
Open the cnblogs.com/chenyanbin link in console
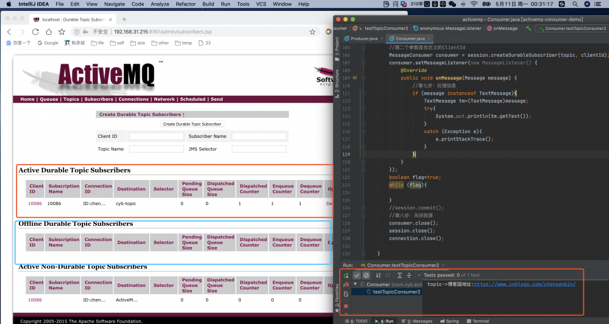[x=525, y=284]
